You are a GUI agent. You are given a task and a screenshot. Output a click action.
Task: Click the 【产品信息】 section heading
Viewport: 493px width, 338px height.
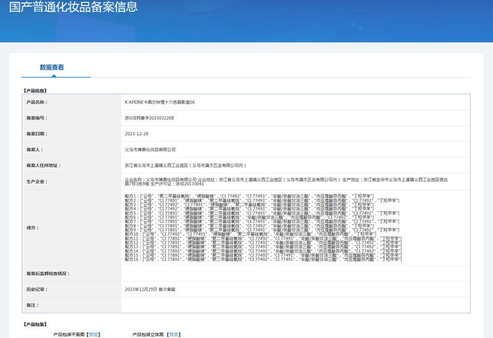point(35,91)
